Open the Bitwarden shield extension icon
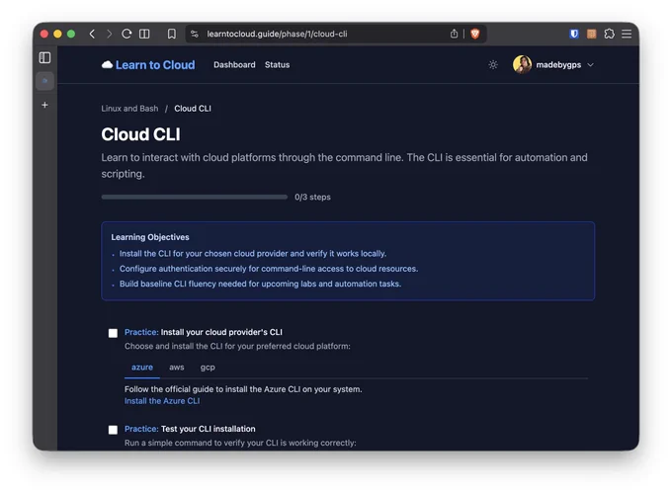The image size is (672, 494). coord(574,34)
